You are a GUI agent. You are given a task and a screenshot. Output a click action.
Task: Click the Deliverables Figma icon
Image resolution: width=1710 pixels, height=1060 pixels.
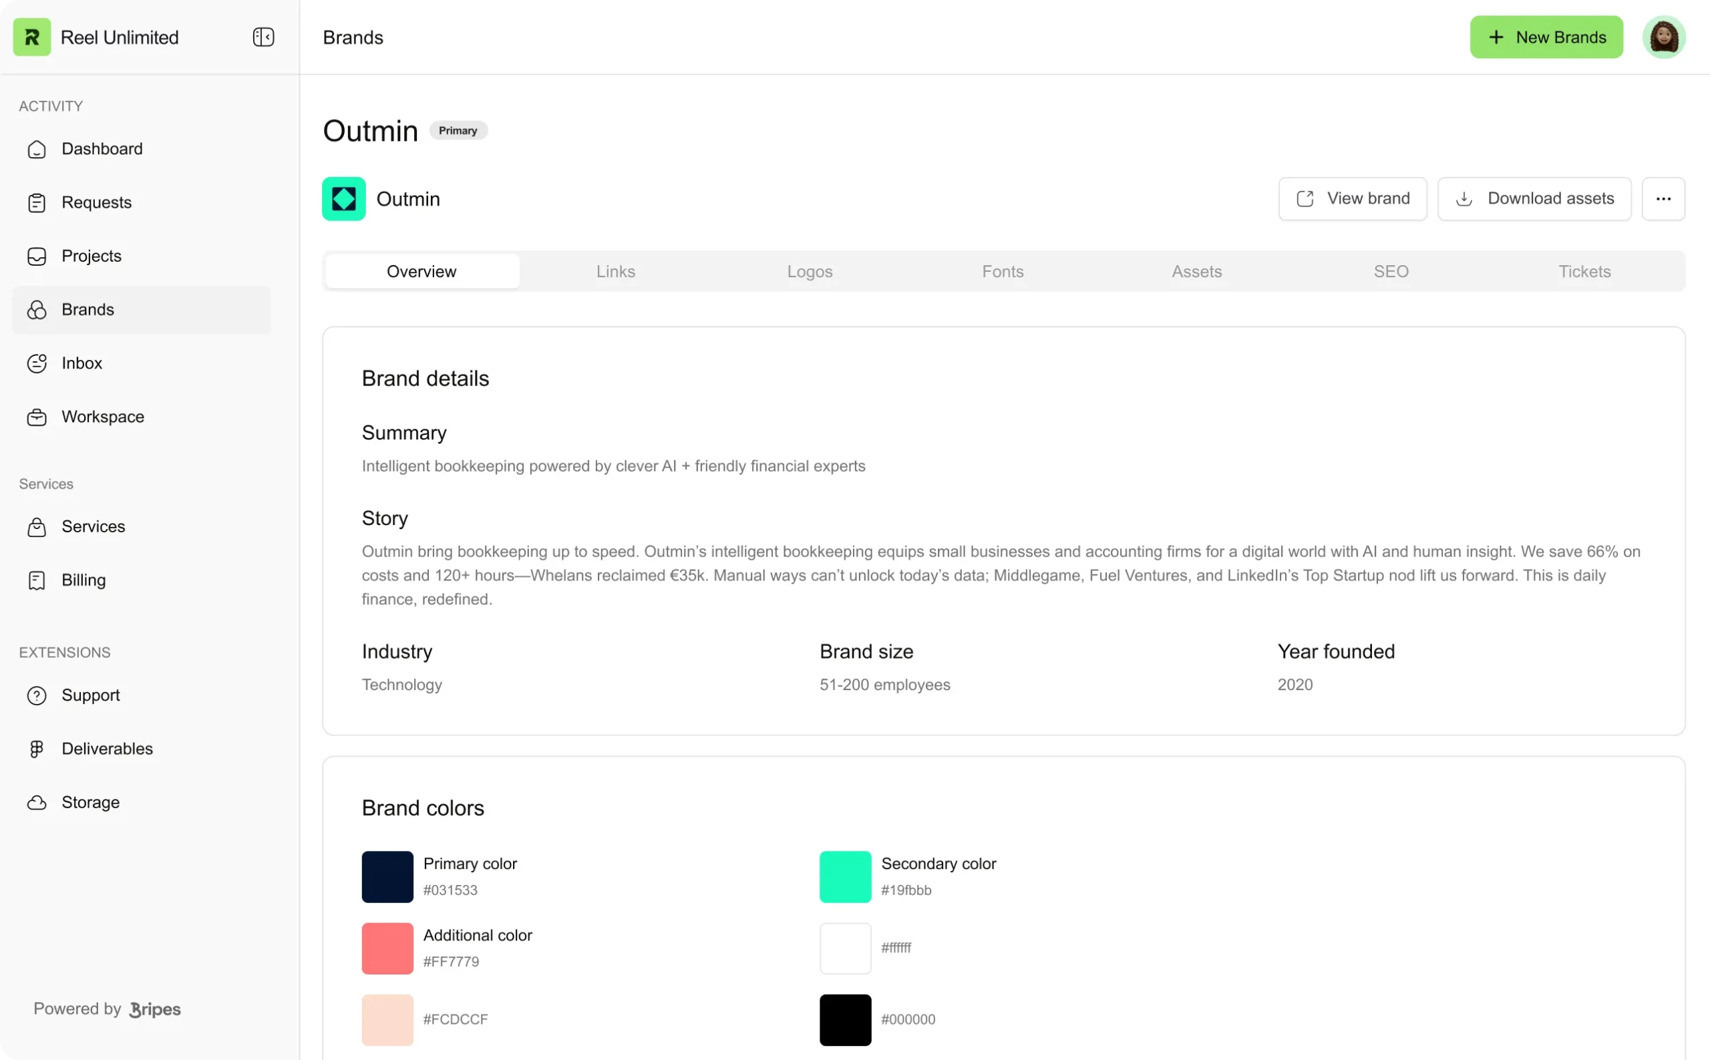point(37,749)
